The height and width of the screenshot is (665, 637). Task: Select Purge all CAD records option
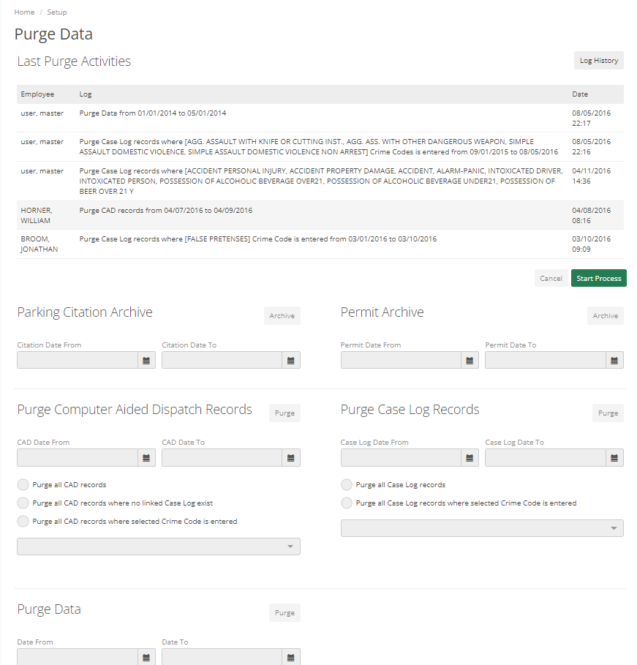(23, 484)
